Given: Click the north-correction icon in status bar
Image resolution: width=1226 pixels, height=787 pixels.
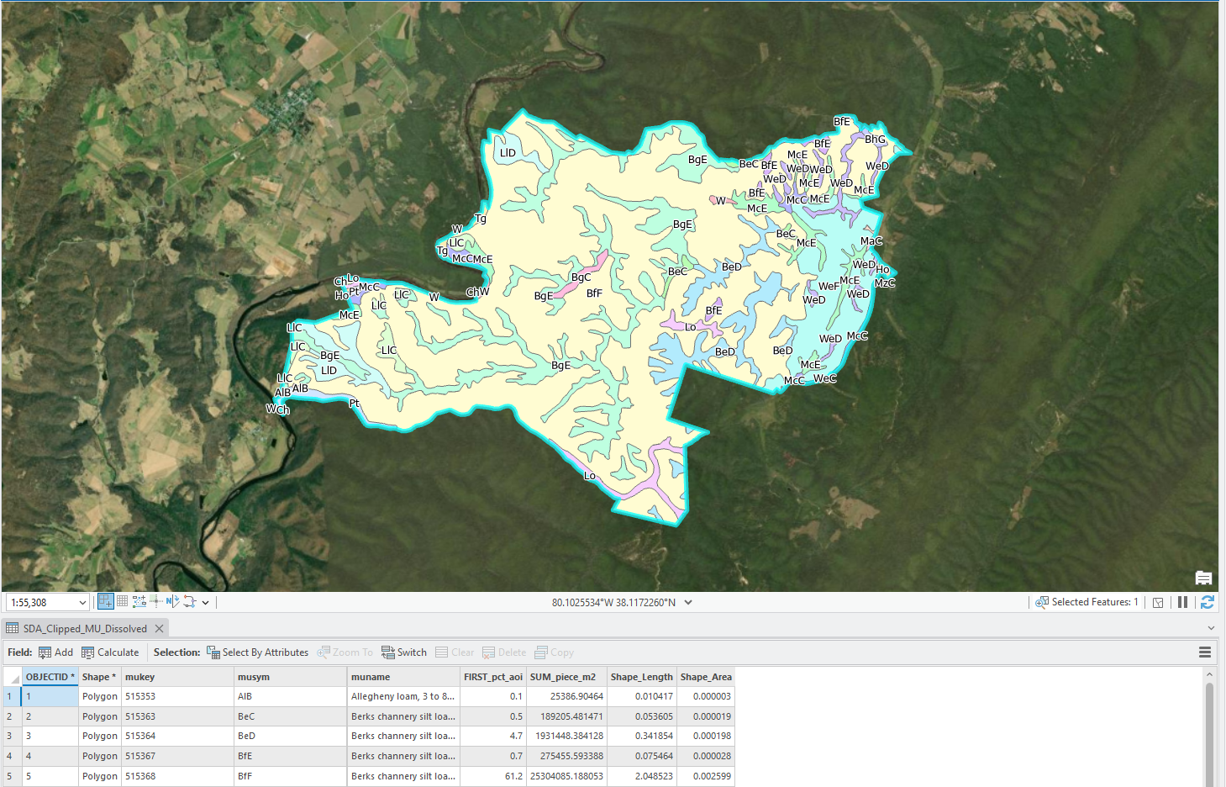Looking at the screenshot, I should pyautogui.click(x=172, y=601).
